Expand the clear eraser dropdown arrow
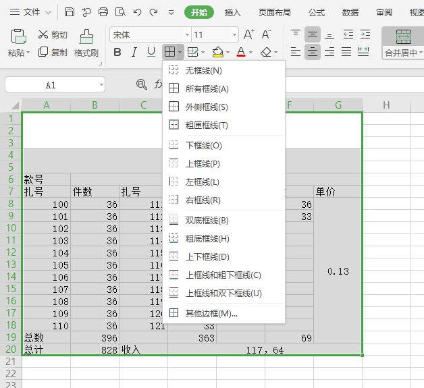424x388 pixels. 276,52
